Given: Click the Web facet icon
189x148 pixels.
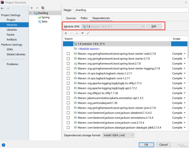Looking at the screenshot, I should tap(40, 22).
